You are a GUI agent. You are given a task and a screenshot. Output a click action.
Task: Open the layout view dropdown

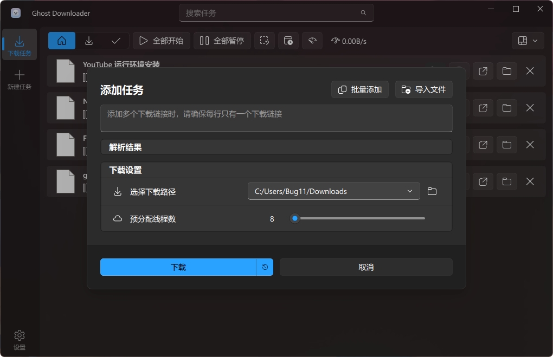[528, 41]
